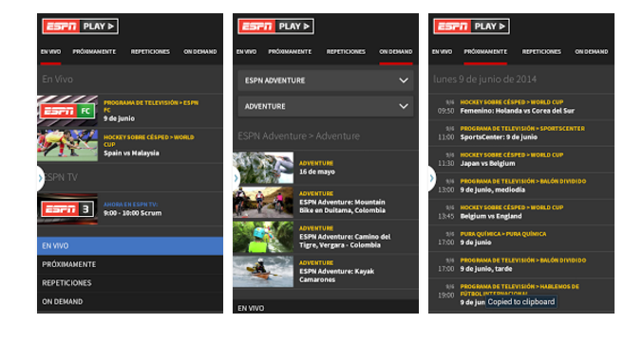Open 'Belgium vs England' schedule entry

pyautogui.click(x=491, y=216)
